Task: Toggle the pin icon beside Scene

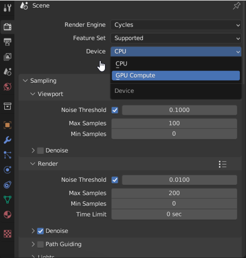Action: tap(237, 6)
